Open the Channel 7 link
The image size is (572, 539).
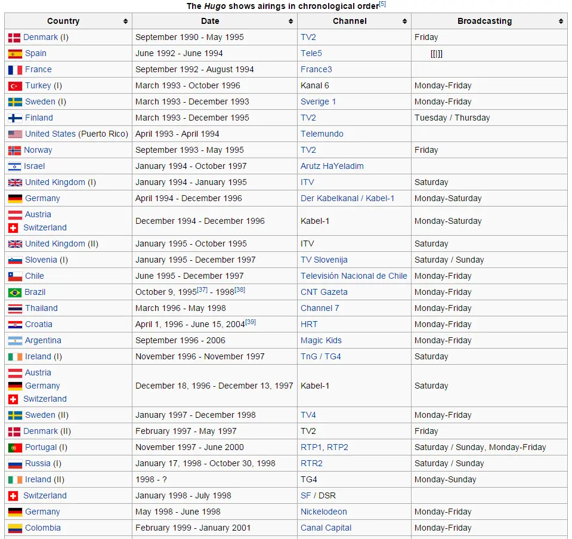[x=320, y=308]
